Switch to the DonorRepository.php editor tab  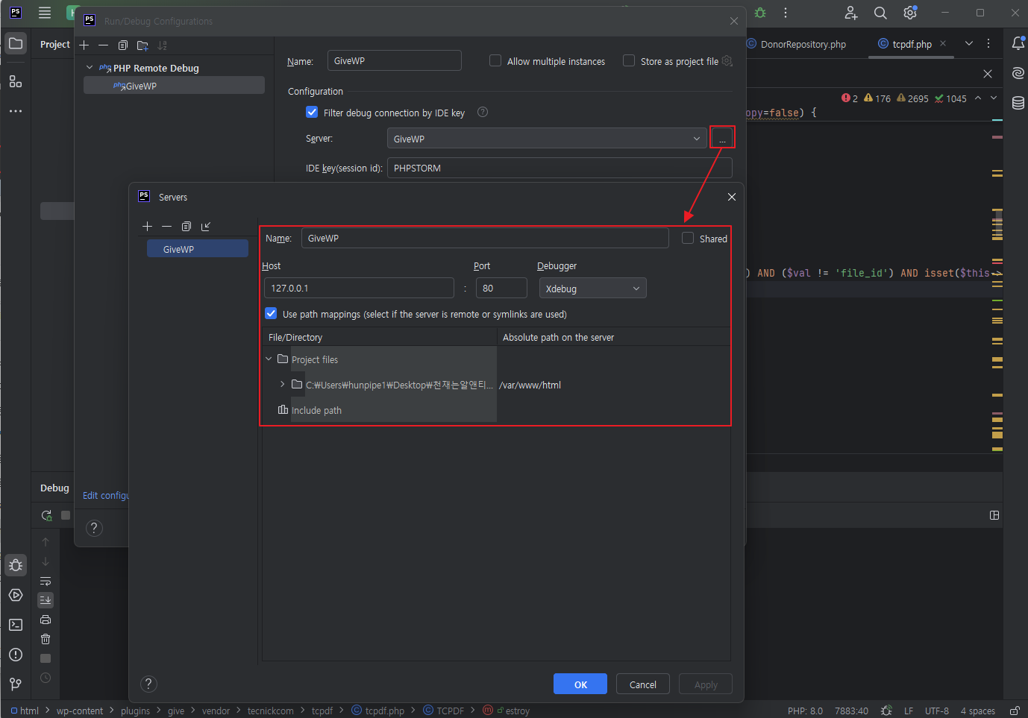point(796,44)
